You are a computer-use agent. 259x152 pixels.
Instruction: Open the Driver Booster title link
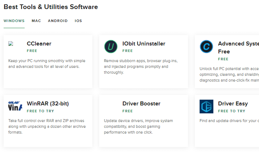pyautogui.click(x=141, y=104)
